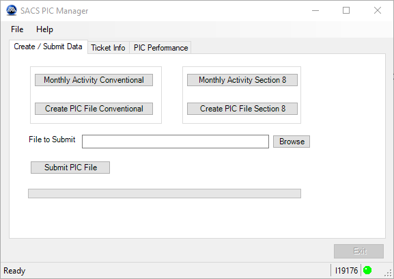This screenshot has width=394, height=279.
Task: Click the I19176 status bar label
Action: click(x=346, y=270)
